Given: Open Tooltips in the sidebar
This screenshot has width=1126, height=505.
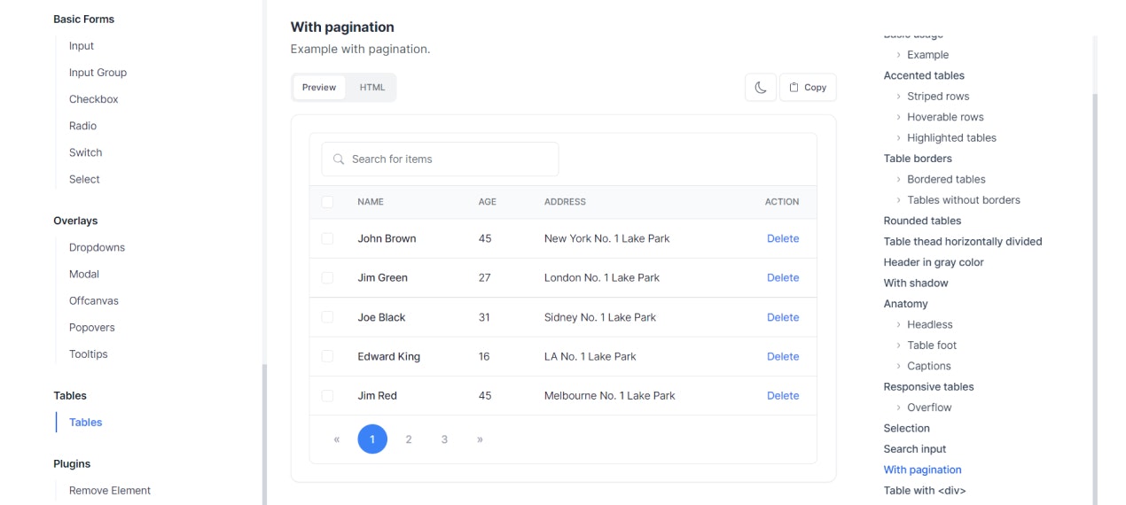Looking at the screenshot, I should tap(89, 353).
